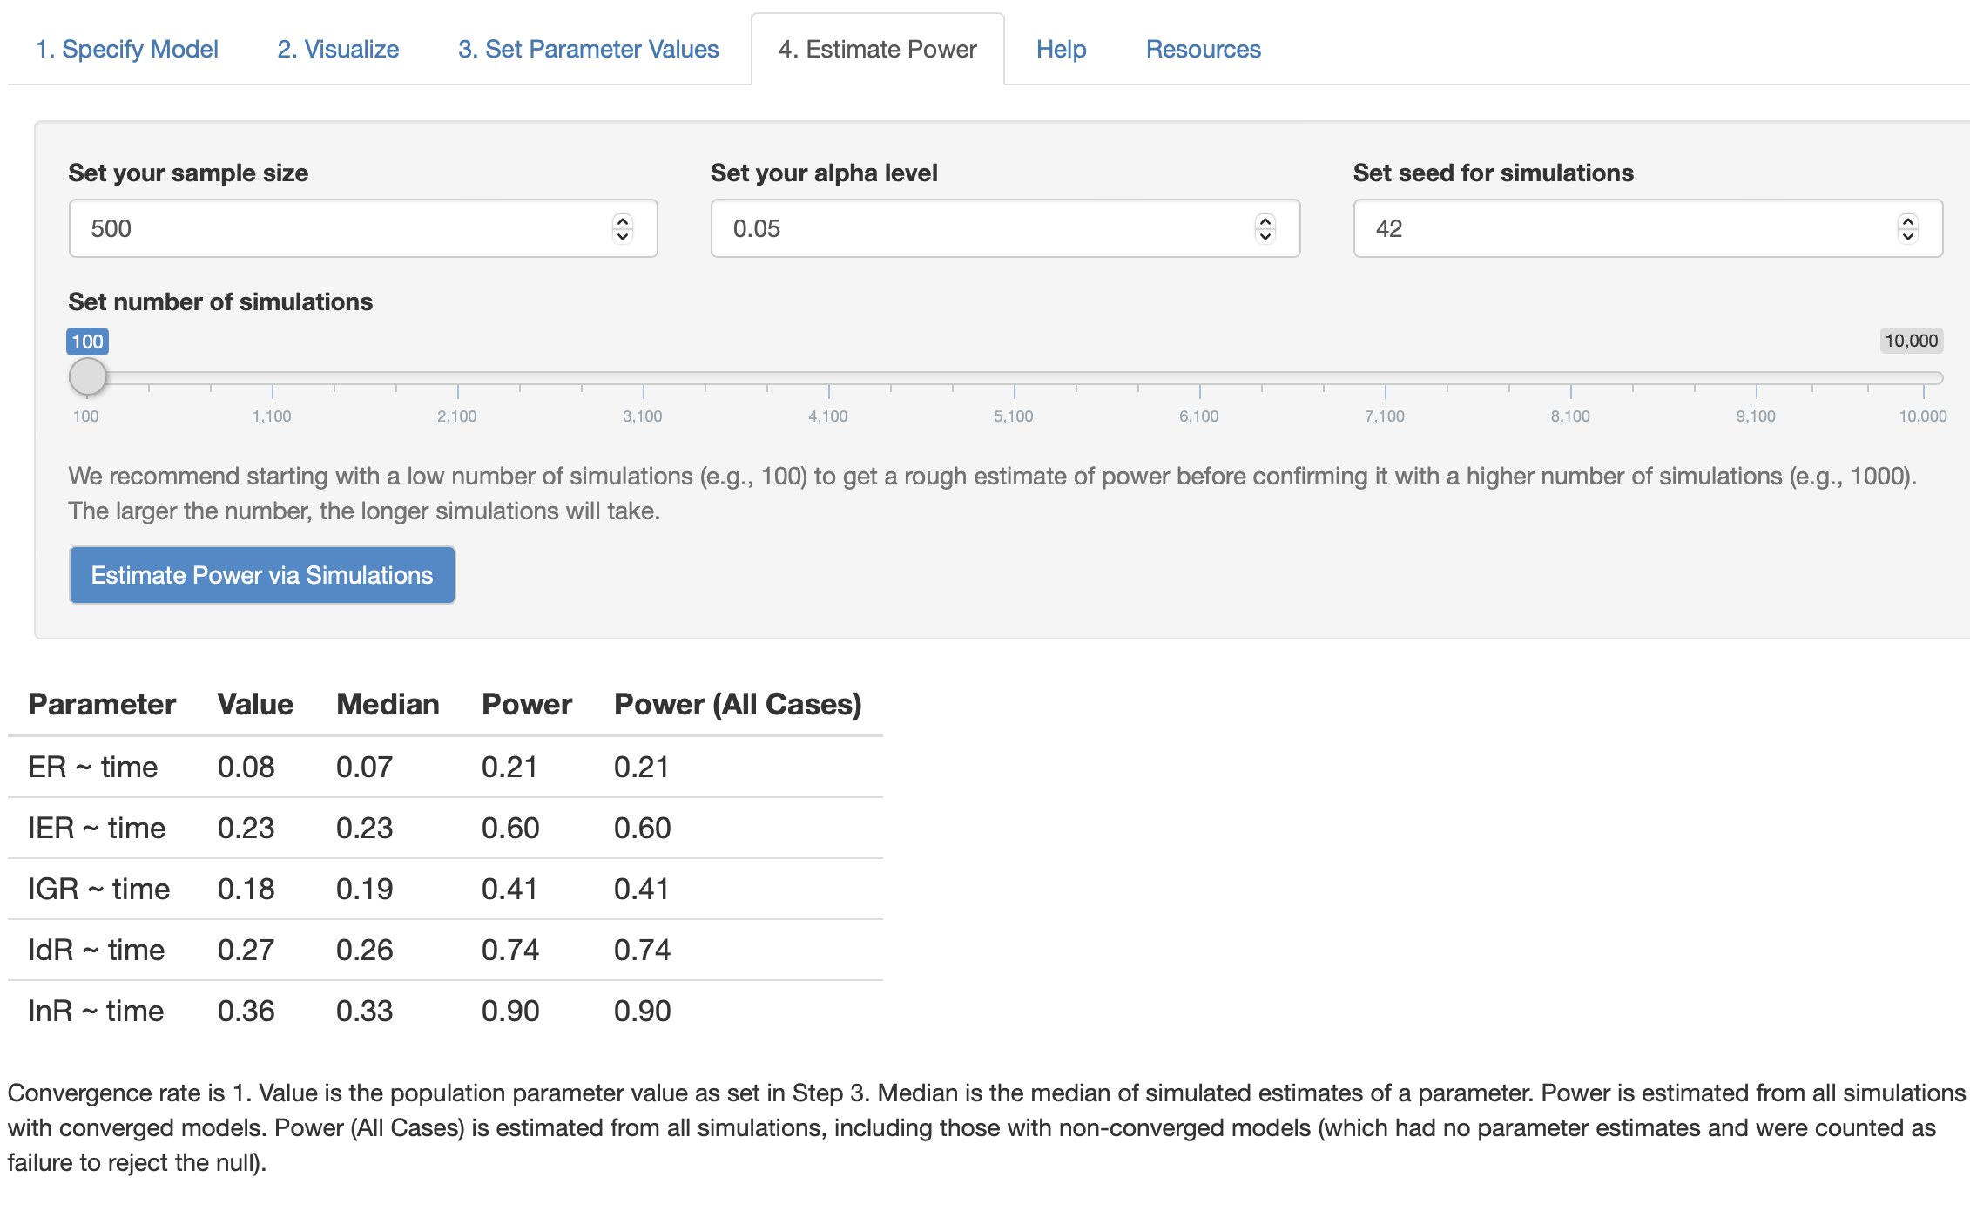This screenshot has height=1218, width=1970.
Task: Click the alpha level field showing 0.05
Action: (982, 228)
